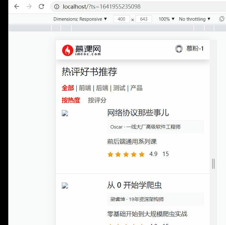Click the username 慕粉-1

point(195,49)
